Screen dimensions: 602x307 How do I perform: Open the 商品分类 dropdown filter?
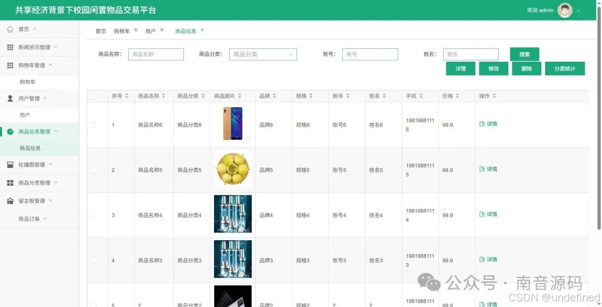click(x=263, y=55)
